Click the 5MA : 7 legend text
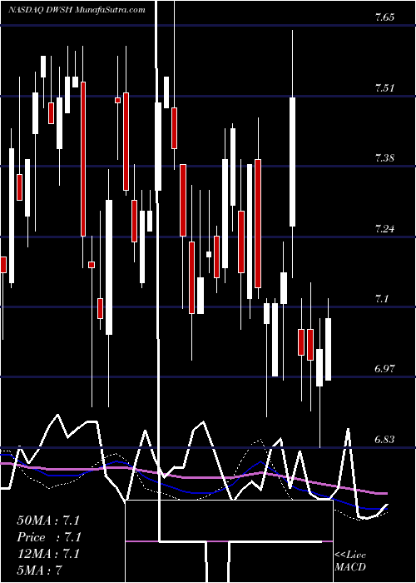The image size is (416, 583). tap(39, 570)
